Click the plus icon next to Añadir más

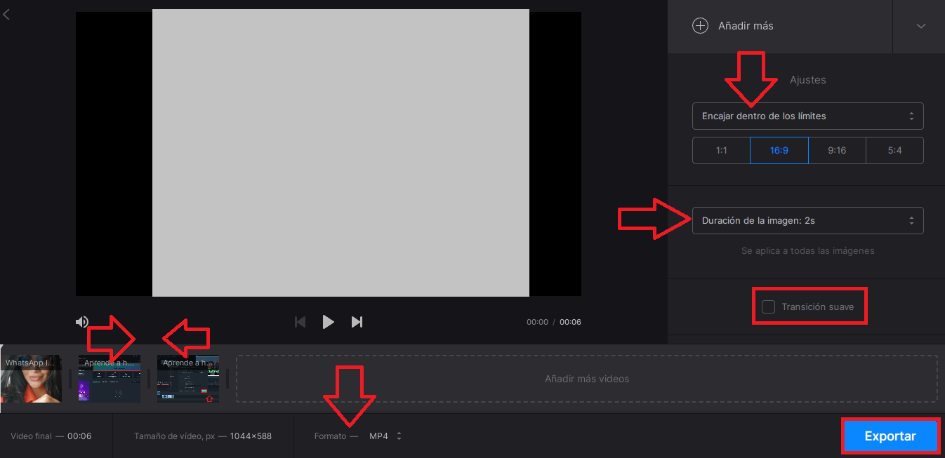(700, 25)
